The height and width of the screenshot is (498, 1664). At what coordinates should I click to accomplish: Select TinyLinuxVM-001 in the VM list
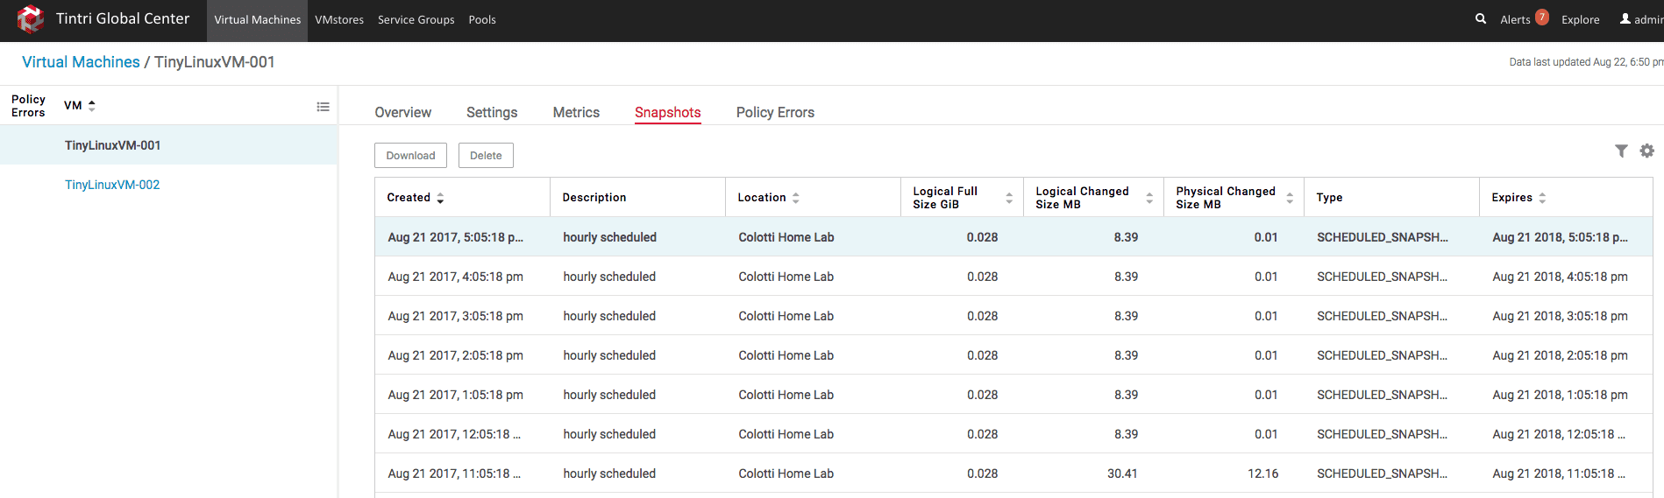tap(168, 145)
